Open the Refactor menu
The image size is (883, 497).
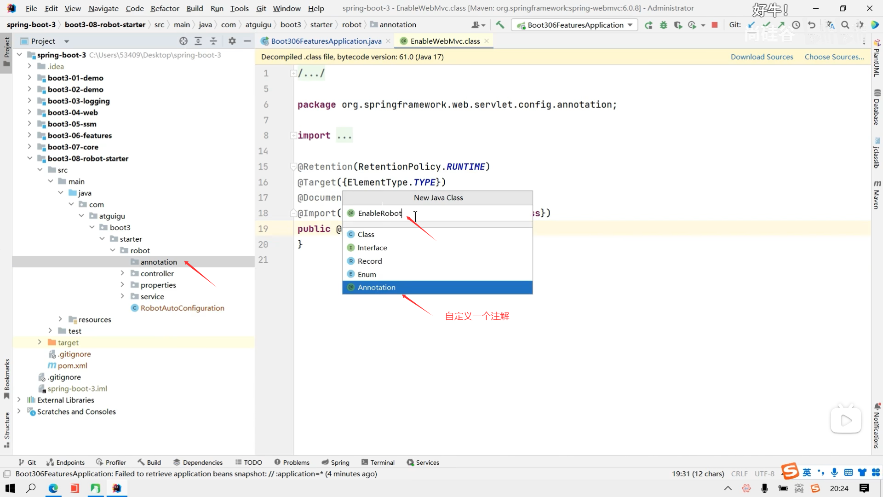click(x=165, y=8)
